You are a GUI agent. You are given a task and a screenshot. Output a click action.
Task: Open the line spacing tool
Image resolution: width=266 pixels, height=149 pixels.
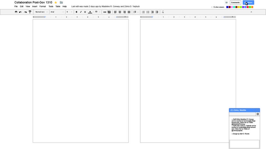(135, 12)
